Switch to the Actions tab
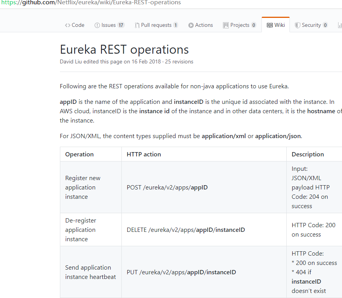The height and width of the screenshot is (298, 342). click(x=200, y=25)
